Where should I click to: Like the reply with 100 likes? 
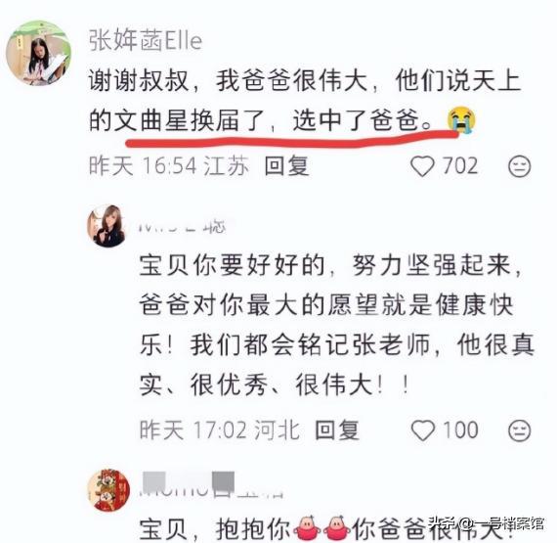click(x=422, y=430)
